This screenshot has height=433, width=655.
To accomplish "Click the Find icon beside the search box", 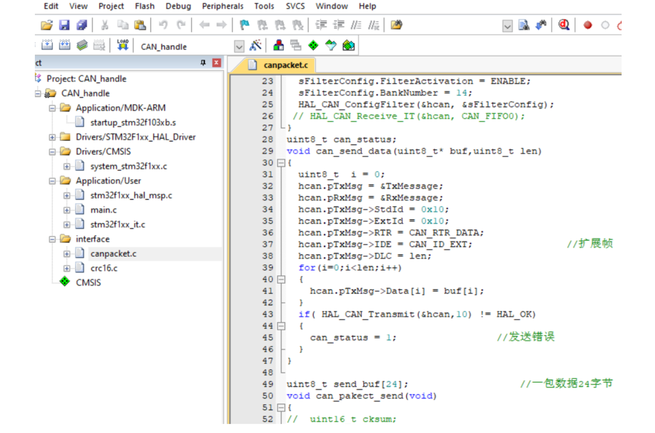I will (x=524, y=25).
